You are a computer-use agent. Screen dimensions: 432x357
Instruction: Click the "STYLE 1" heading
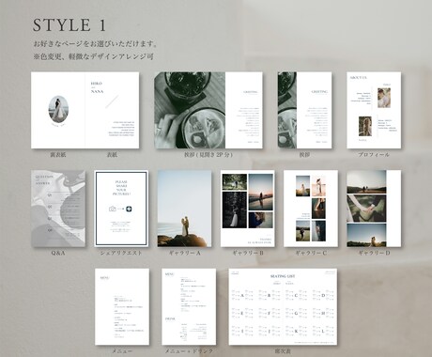click(69, 25)
